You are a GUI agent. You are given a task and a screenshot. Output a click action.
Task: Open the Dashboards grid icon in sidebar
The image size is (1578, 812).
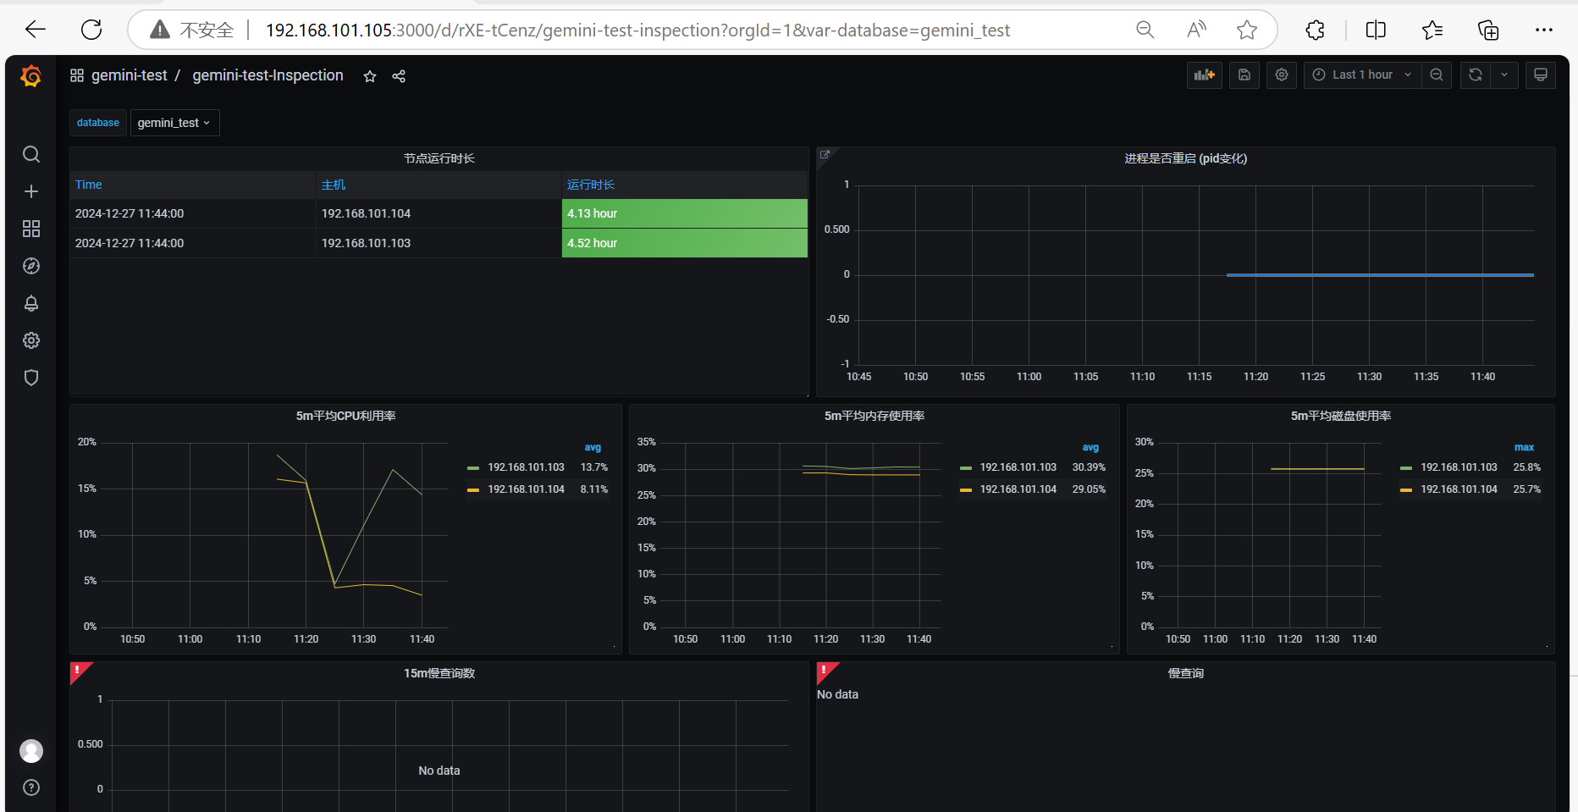(x=31, y=229)
